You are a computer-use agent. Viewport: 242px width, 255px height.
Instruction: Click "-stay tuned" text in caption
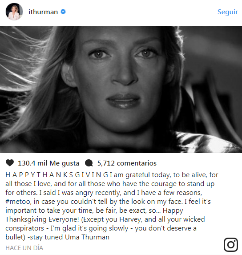(x=45, y=237)
